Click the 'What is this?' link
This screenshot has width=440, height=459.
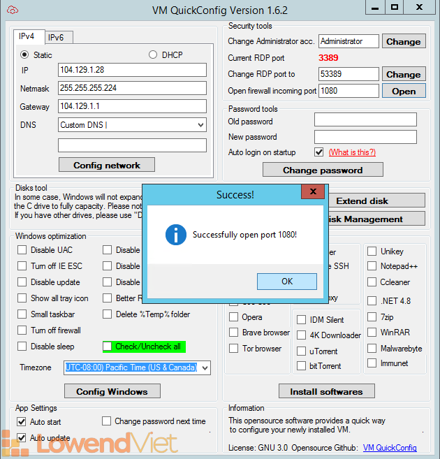352,152
